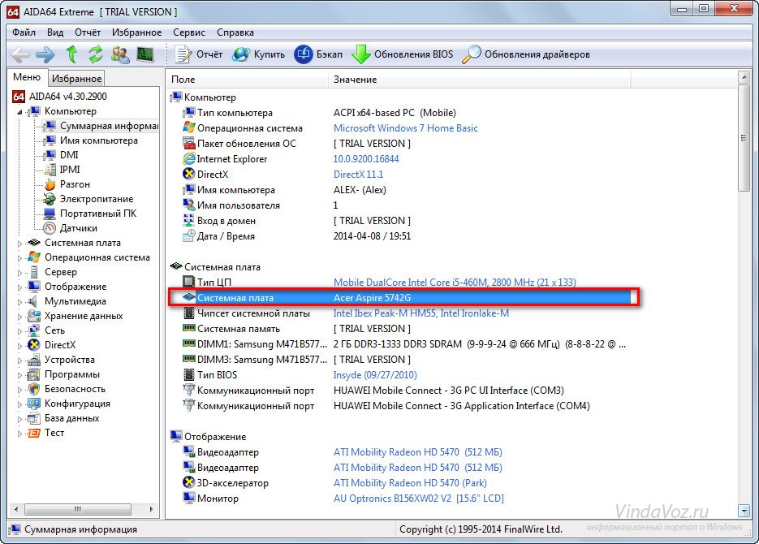This screenshot has height=544, width=759.
Task: Click the Refresh toolbar icon
Action: 96,54
